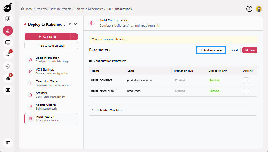
Task: Go to Deploy to Kubernetes breadcrumb link
Action: (89, 9)
